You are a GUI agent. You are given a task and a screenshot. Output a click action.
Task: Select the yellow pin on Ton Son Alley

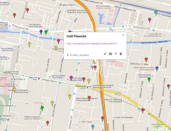tap(52, 103)
